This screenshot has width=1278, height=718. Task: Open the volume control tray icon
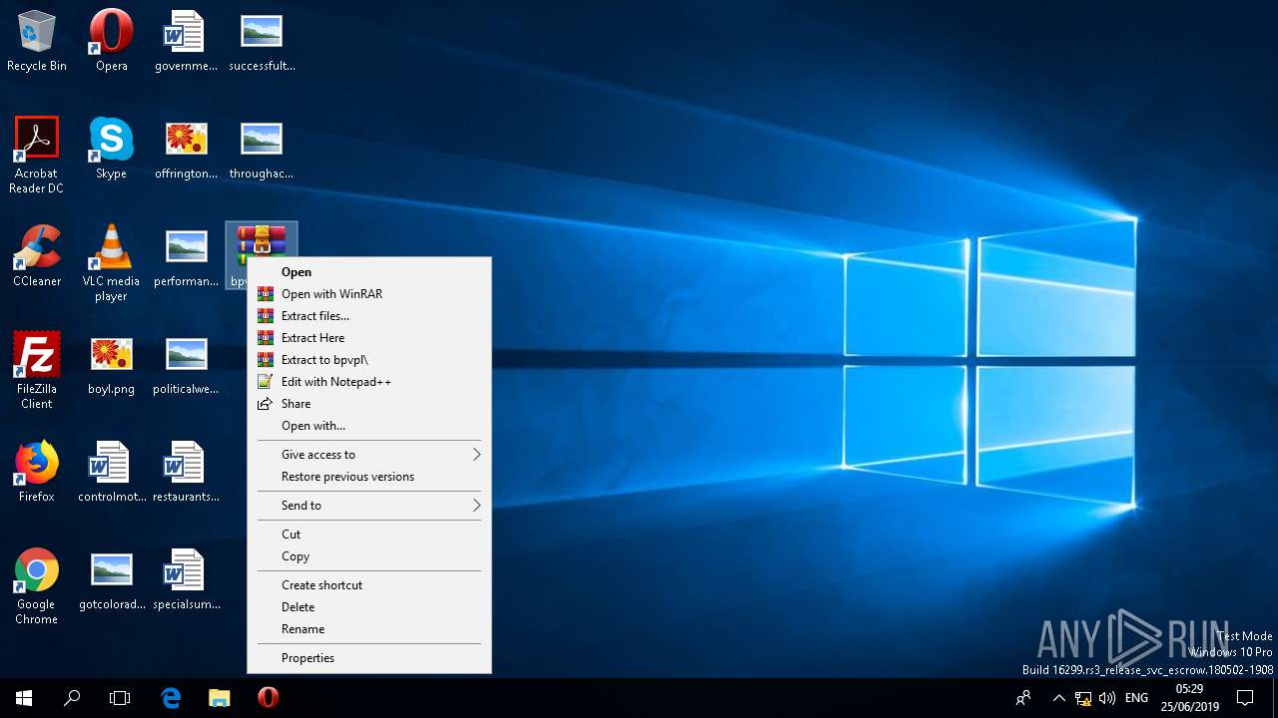(x=1106, y=698)
